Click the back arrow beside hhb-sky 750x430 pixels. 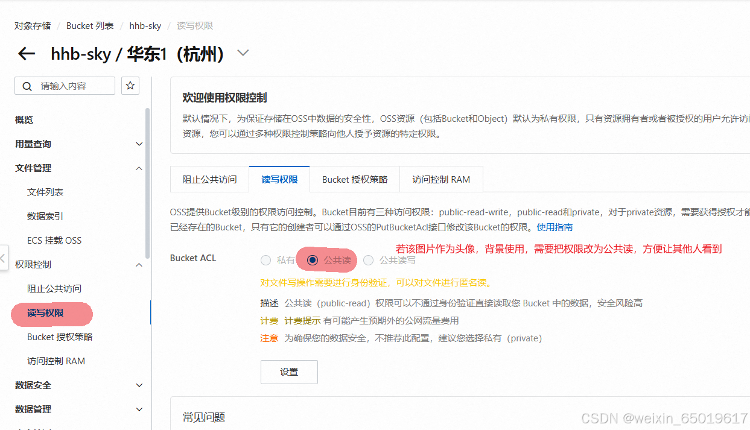click(x=25, y=54)
